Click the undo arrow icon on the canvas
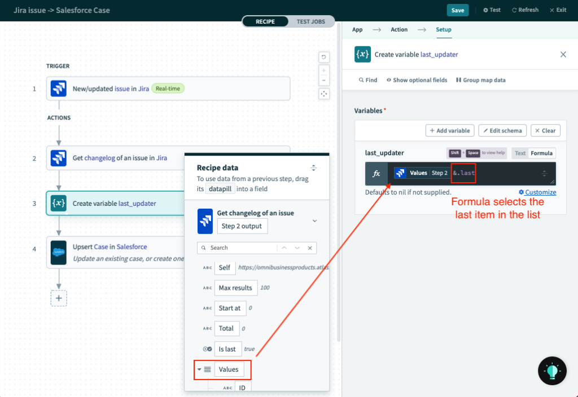Screen dimensions: 578x397 [323, 57]
